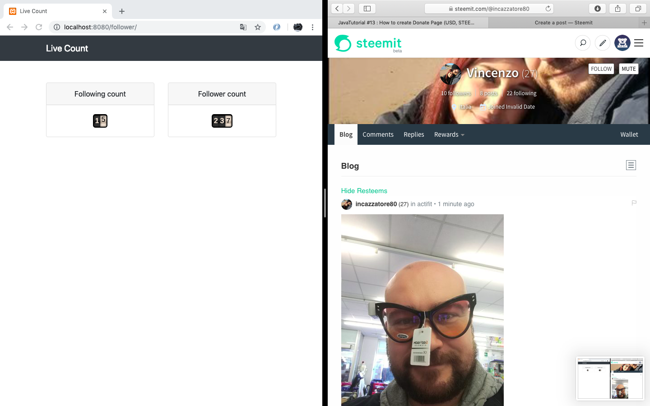Viewport: 650px width, 406px height.
Task: Select the Live Count Chrome tab
Action: [58, 11]
